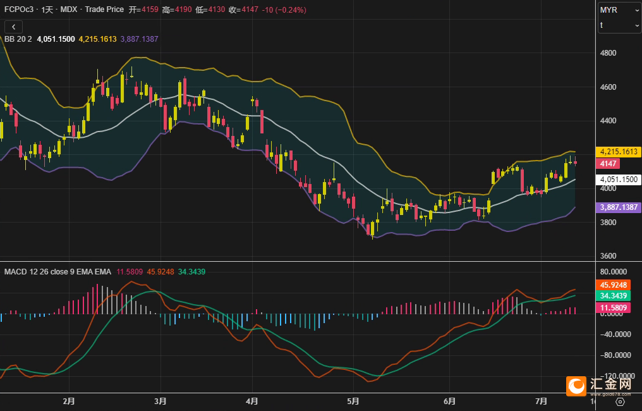The image size is (642, 411).
Task: Click the pink 11.5809 histogram value tag
Action: [613, 308]
